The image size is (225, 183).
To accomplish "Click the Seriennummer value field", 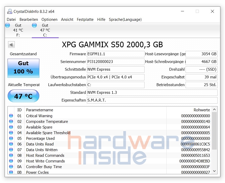I will tap(116, 62).
